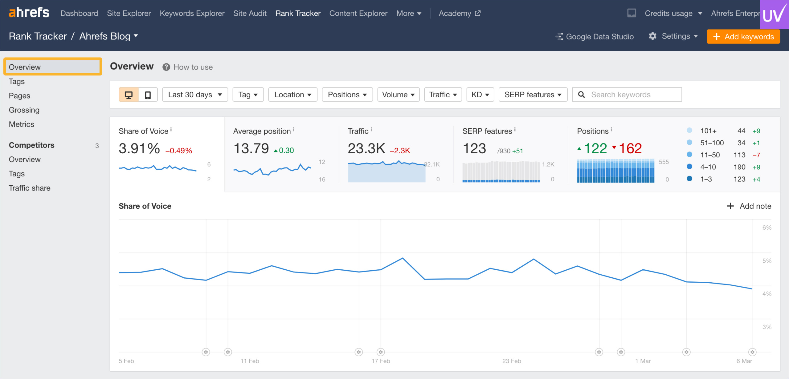This screenshot has width=789, height=379.
Task: Select Rank Tracker in top navigation
Action: pos(298,13)
